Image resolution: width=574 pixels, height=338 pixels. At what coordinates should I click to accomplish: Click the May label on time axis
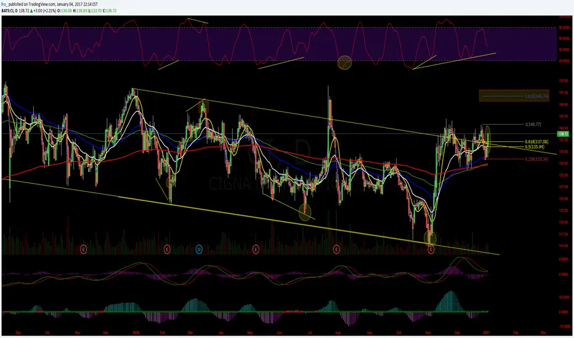[250, 333]
